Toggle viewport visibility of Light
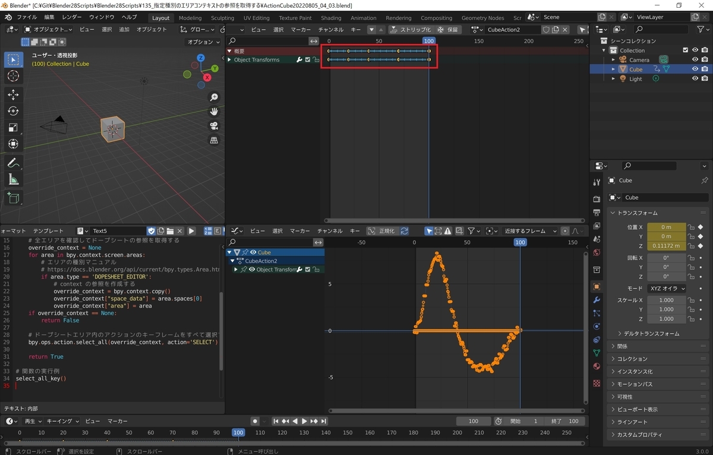This screenshot has width=713, height=455. pyautogui.click(x=695, y=78)
